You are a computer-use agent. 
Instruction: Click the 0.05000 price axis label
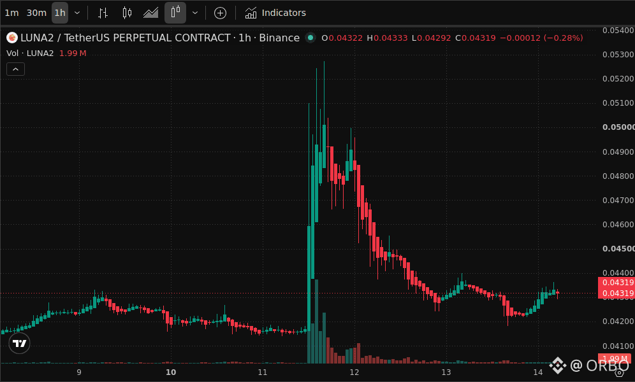[618, 127]
